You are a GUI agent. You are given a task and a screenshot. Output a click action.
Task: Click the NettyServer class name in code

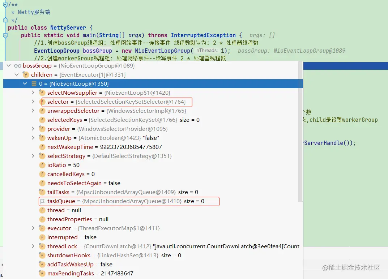tap(68, 27)
